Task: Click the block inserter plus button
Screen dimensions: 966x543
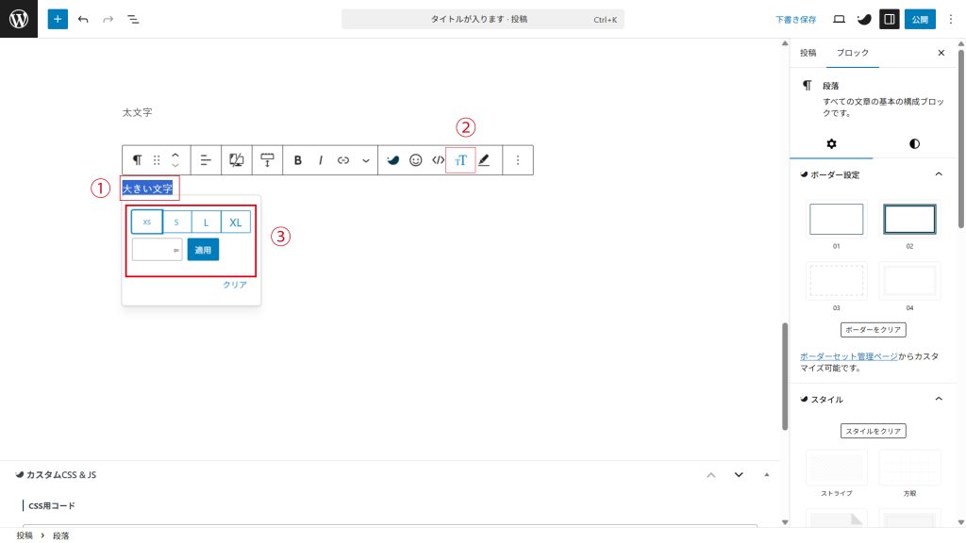Action: pos(58,19)
